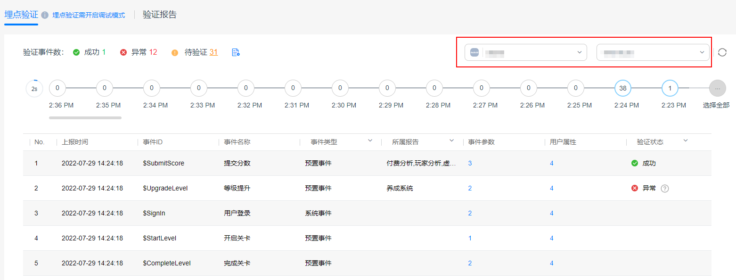Click the orange 待验证 status icon
The image size is (736, 280).
(175, 52)
